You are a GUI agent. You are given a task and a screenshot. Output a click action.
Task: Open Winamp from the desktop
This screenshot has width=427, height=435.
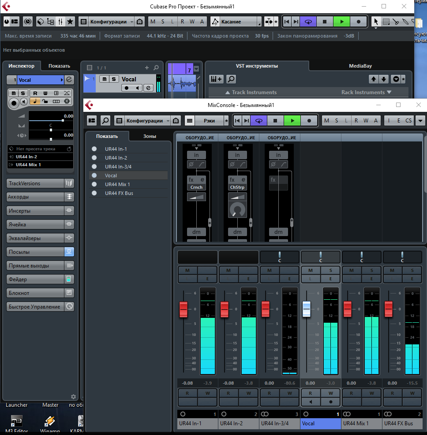click(50, 424)
